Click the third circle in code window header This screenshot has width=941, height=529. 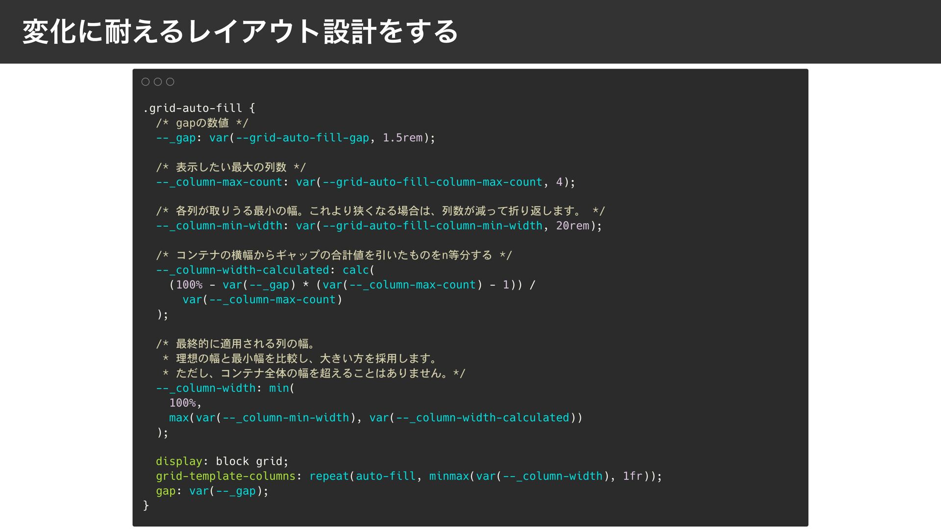coord(170,82)
